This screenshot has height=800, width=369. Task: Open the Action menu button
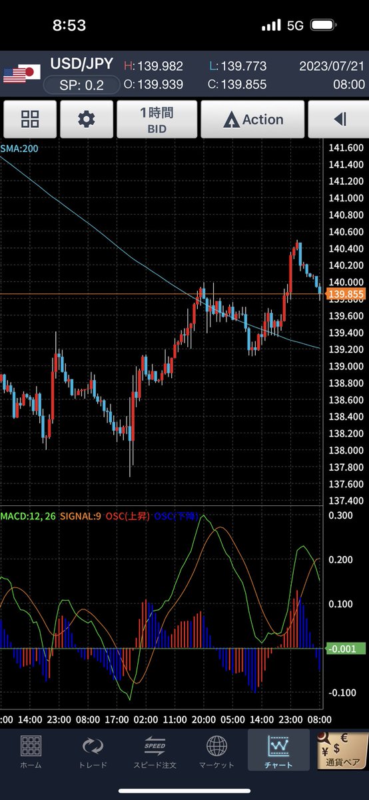pyautogui.click(x=252, y=119)
